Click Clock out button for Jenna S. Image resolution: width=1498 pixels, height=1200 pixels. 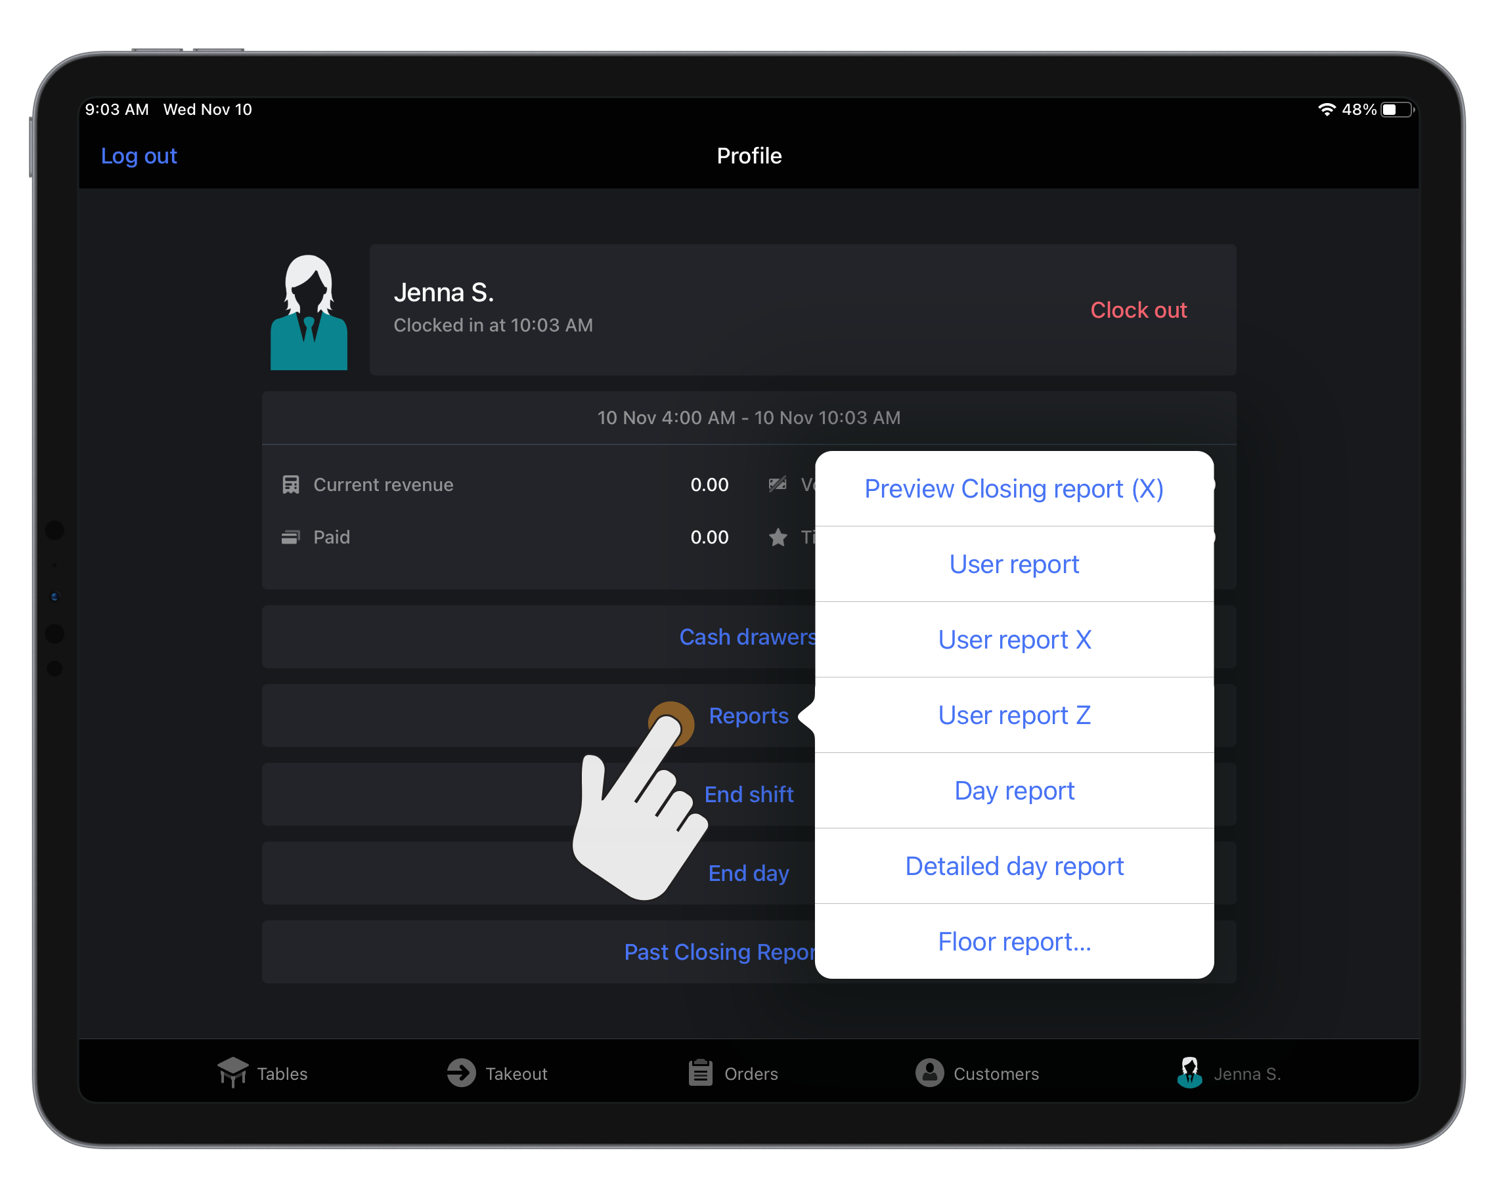click(1138, 310)
